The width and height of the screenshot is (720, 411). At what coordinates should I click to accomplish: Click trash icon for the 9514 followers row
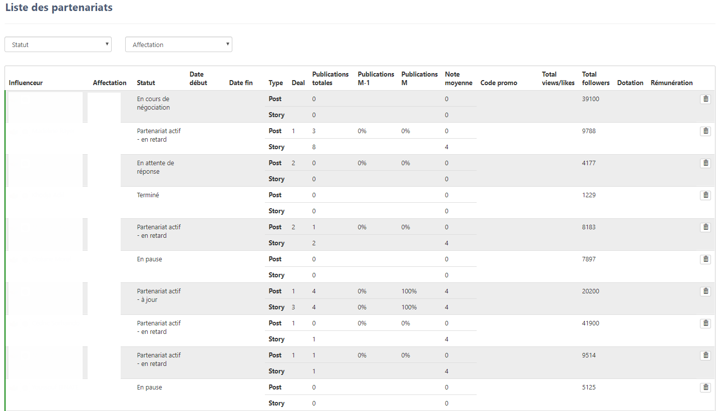pyautogui.click(x=705, y=355)
